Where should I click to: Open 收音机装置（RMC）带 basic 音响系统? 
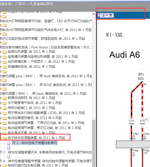(43, 93)
